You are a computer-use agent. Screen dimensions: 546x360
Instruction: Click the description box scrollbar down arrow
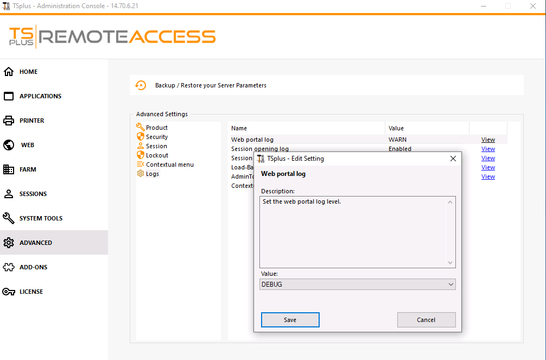tap(450, 263)
